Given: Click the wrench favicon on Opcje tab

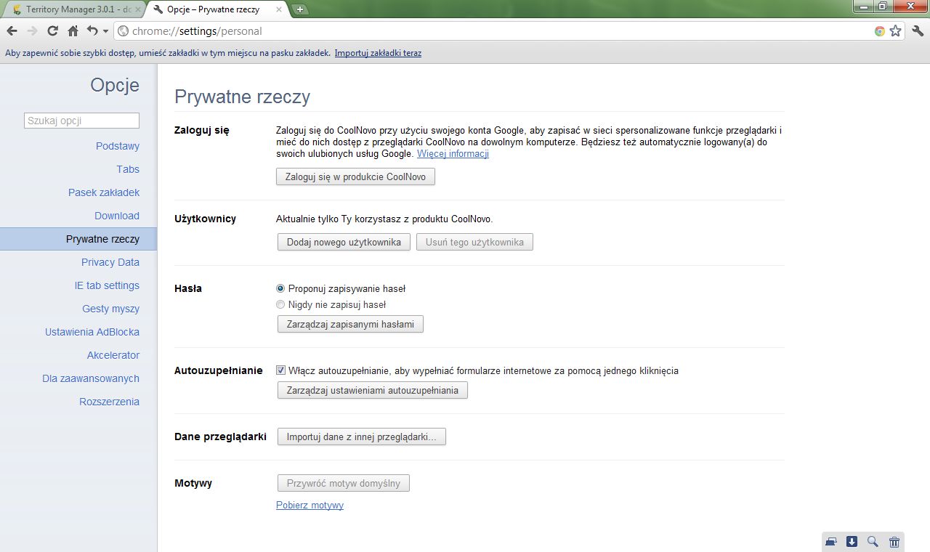Looking at the screenshot, I should click(x=158, y=9).
